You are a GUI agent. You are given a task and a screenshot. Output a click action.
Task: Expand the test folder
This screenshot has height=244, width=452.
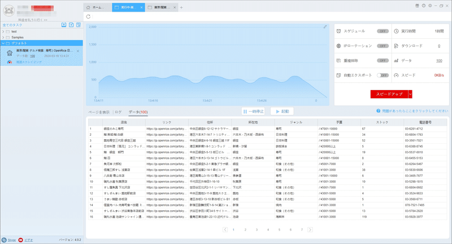[x=3, y=32]
